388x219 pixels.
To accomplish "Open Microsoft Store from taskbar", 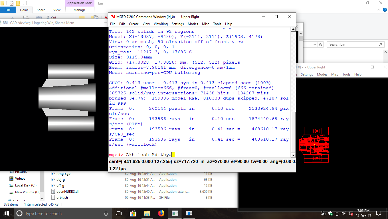I will 133,213.
